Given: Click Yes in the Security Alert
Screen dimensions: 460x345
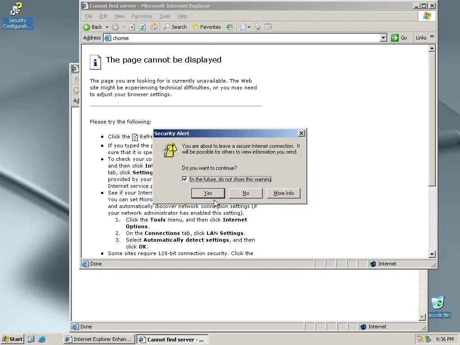Looking at the screenshot, I should [208, 193].
